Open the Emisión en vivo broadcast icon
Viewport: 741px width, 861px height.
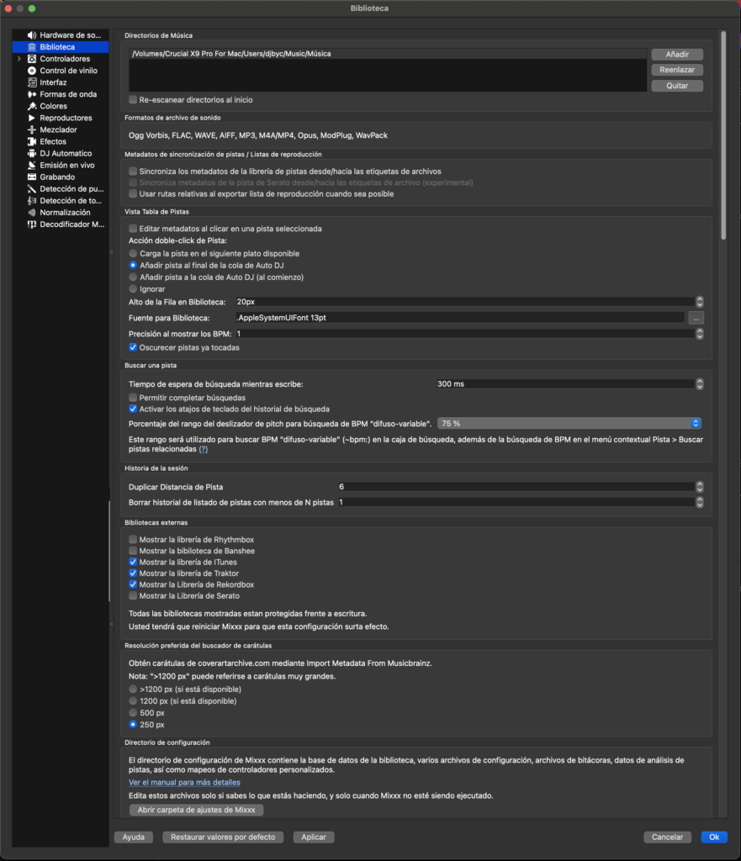click(32, 166)
